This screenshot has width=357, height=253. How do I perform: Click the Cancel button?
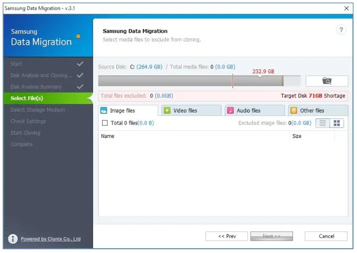point(326,236)
